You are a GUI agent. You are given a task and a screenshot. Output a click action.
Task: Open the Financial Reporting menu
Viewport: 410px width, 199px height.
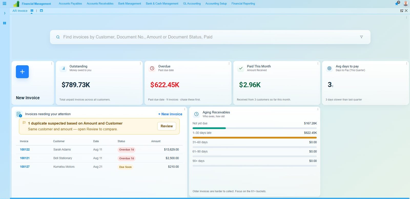click(x=243, y=4)
